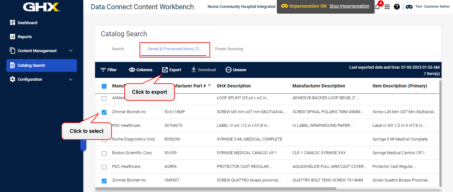Uncheck the Zimmer Biomet 53-6118MP row checkbox
This screenshot has height=192, width=453.
point(104,112)
